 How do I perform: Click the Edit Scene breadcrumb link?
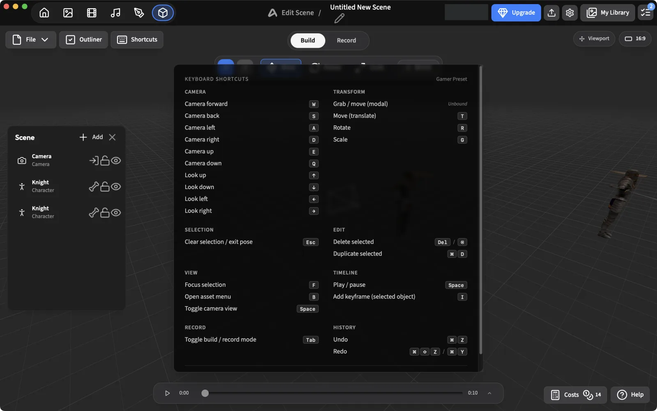click(297, 13)
